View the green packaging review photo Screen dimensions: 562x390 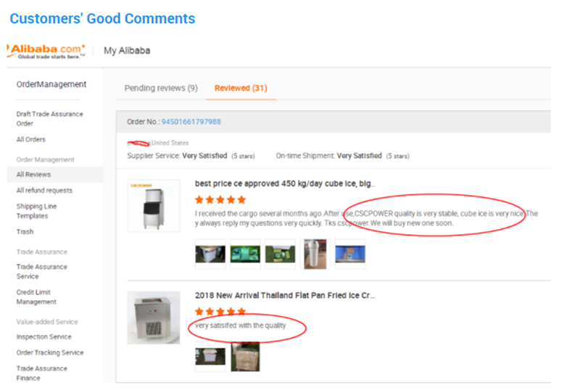tap(245, 254)
